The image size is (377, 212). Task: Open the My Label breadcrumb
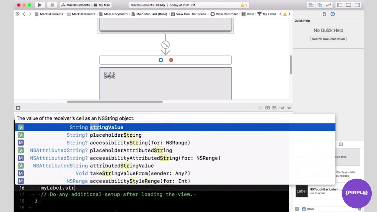click(x=267, y=14)
